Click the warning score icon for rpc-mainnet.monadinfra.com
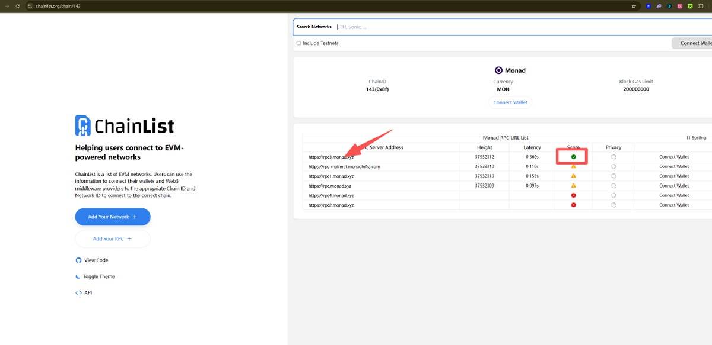 573,166
